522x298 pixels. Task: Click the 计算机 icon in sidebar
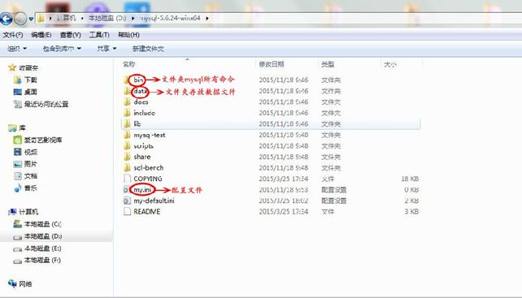13,212
